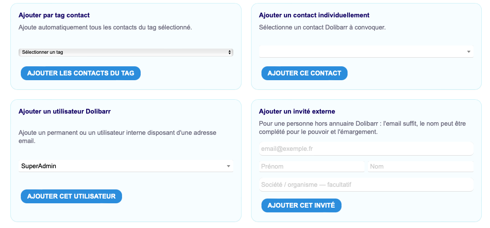Image resolution: width=490 pixels, height=228 pixels.
Task: Click the 'Ajouter les contacts du tag' button
Action: [x=81, y=73]
